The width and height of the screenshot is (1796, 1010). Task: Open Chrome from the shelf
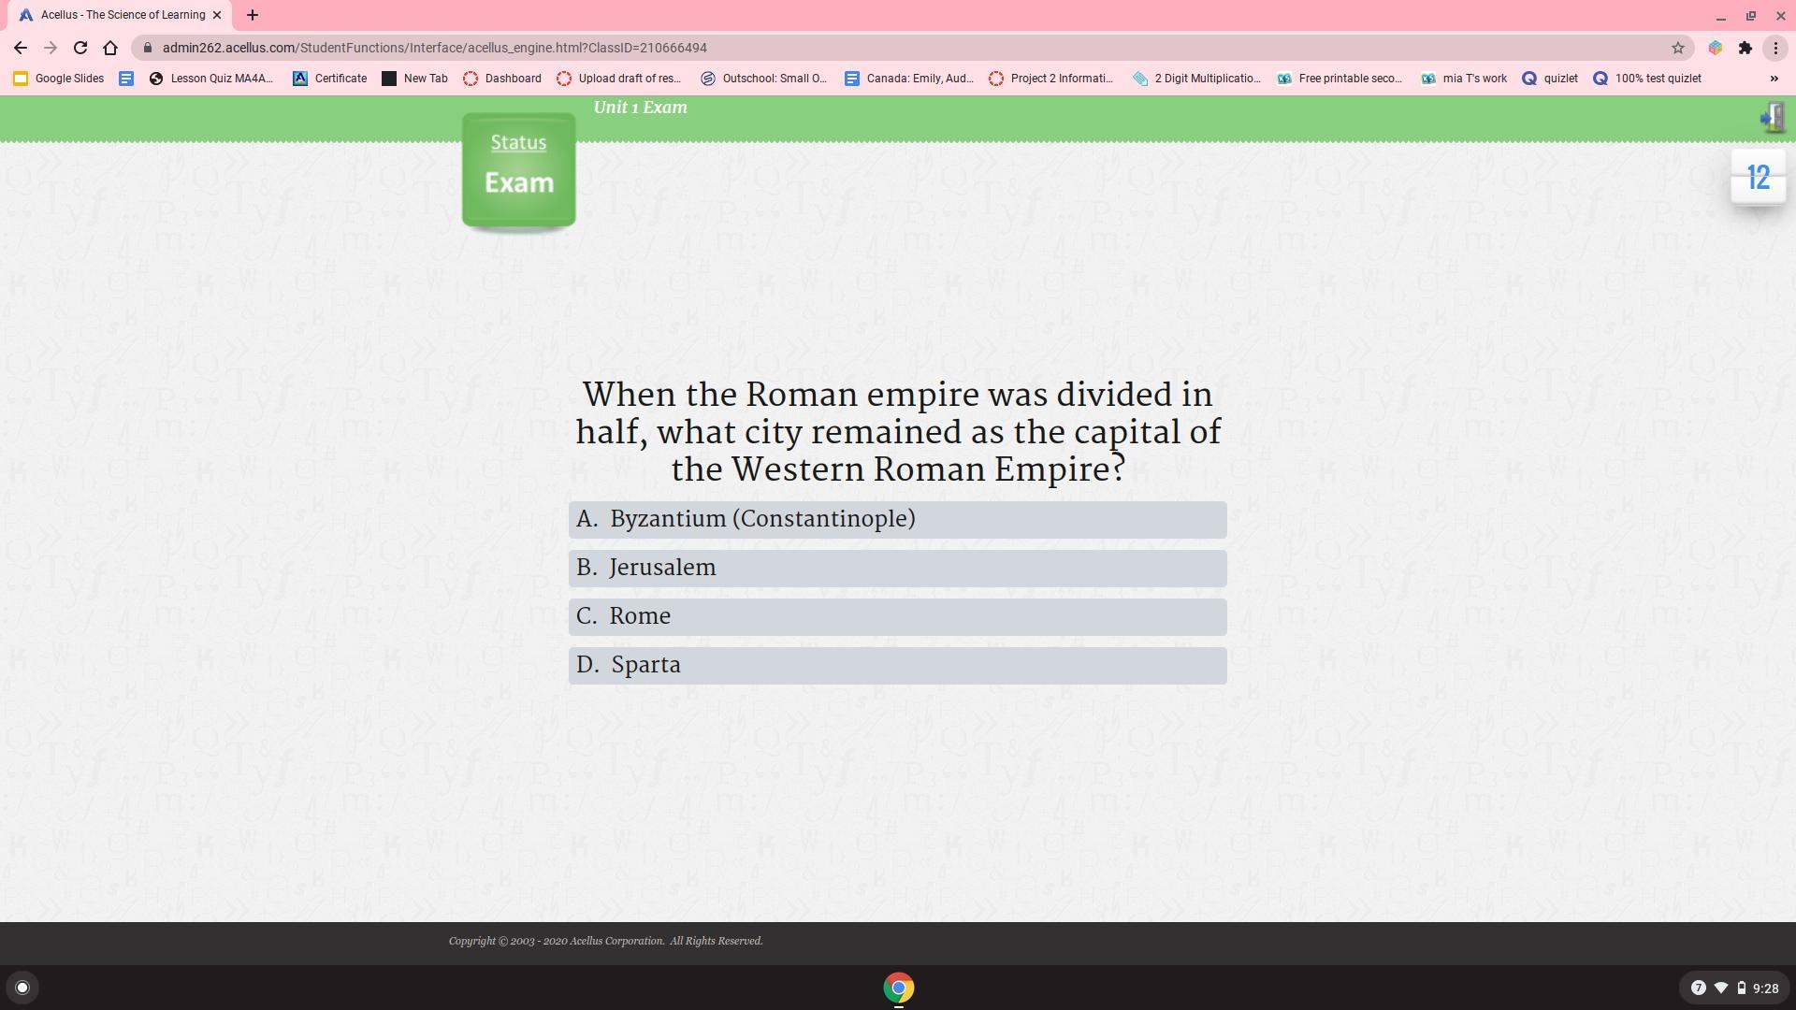click(x=898, y=988)
